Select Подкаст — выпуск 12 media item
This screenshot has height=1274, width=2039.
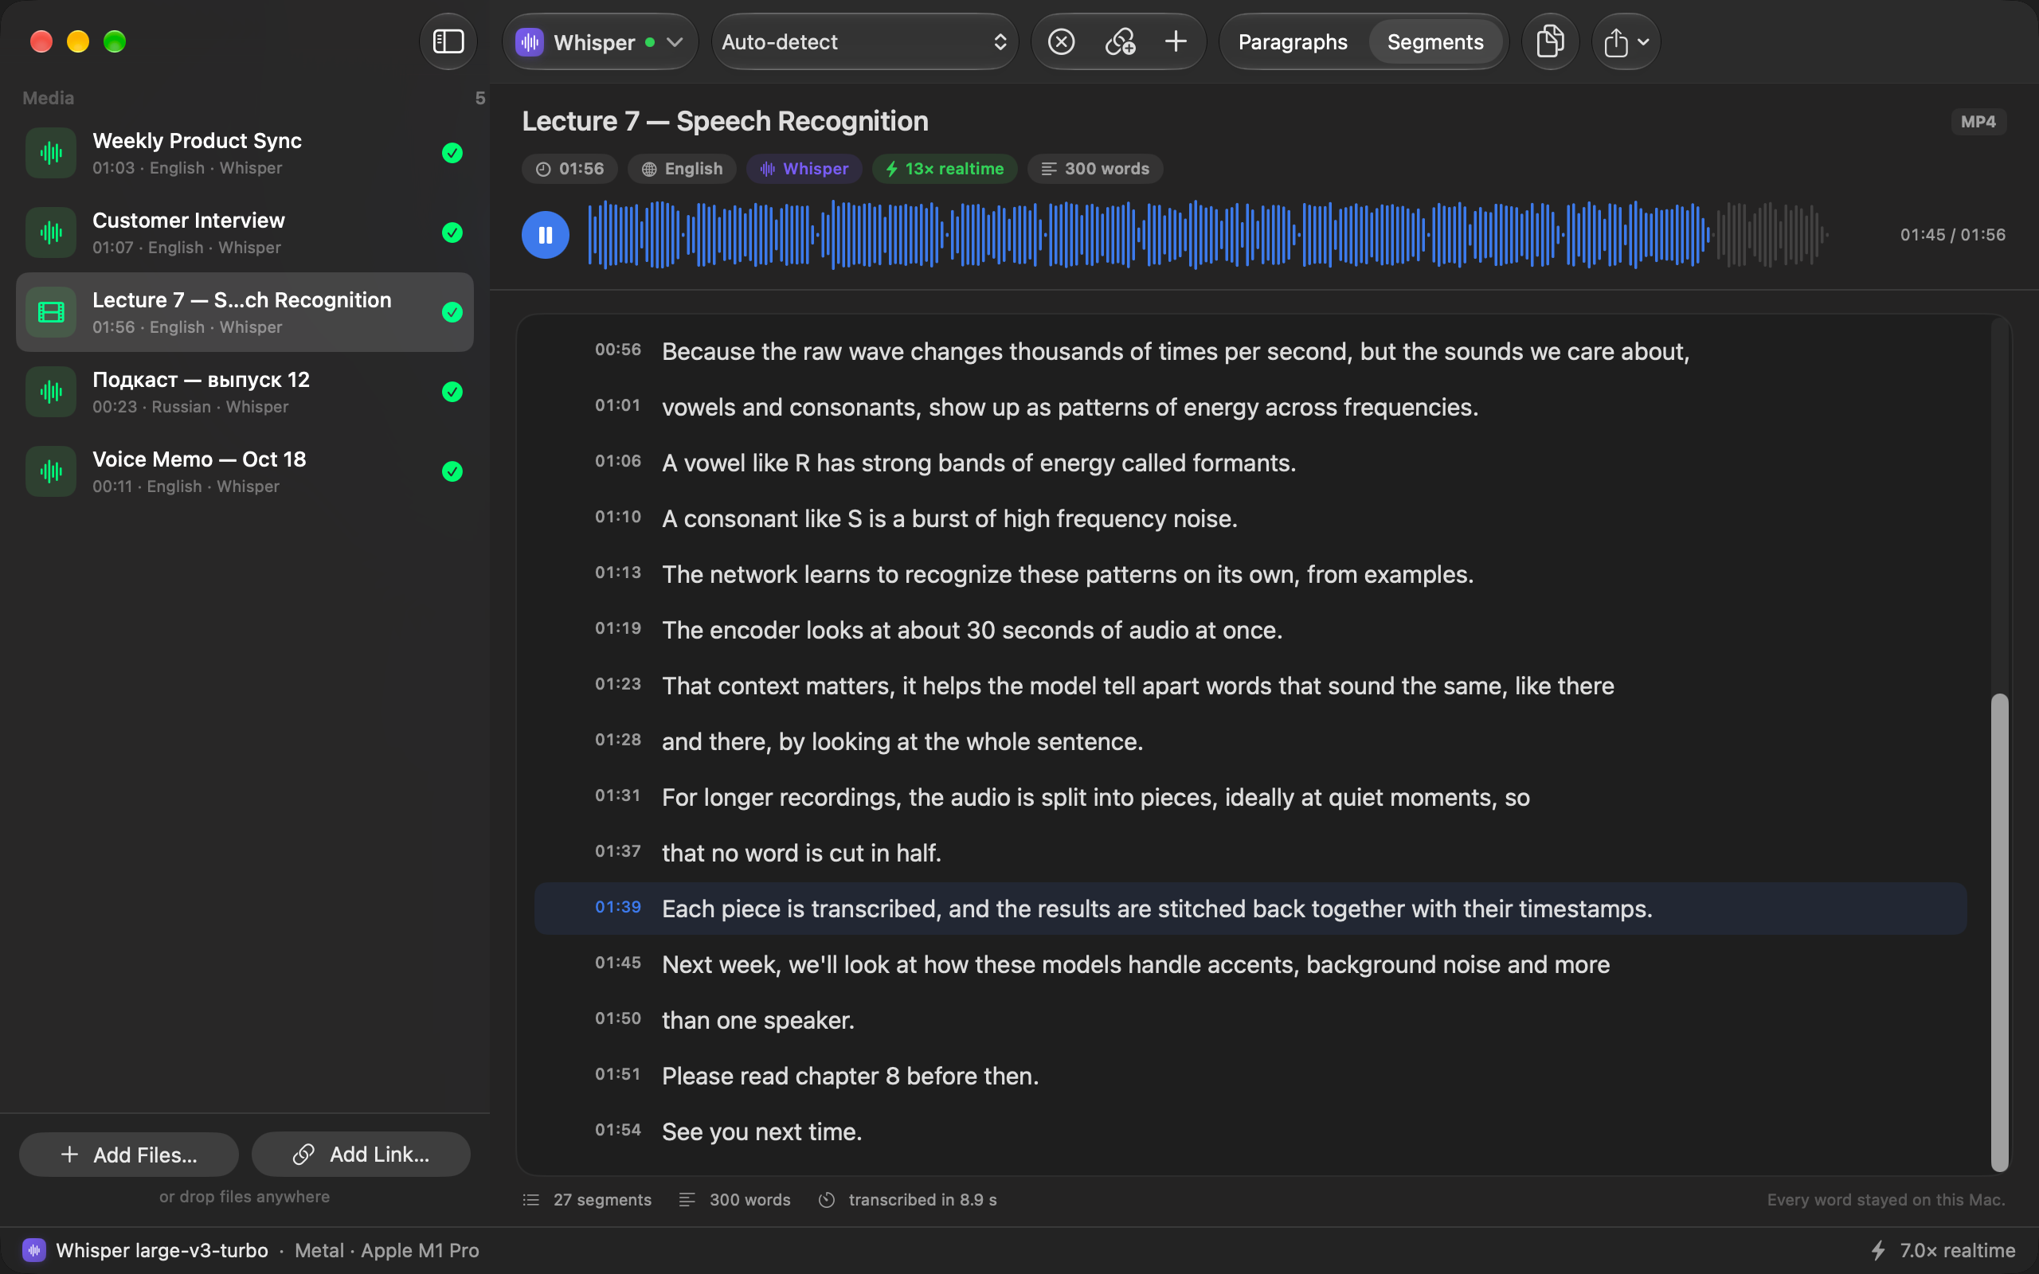(245, 392)
